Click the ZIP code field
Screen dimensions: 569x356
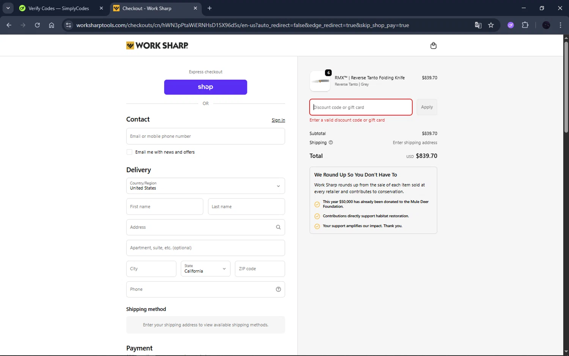pos(260,269)
